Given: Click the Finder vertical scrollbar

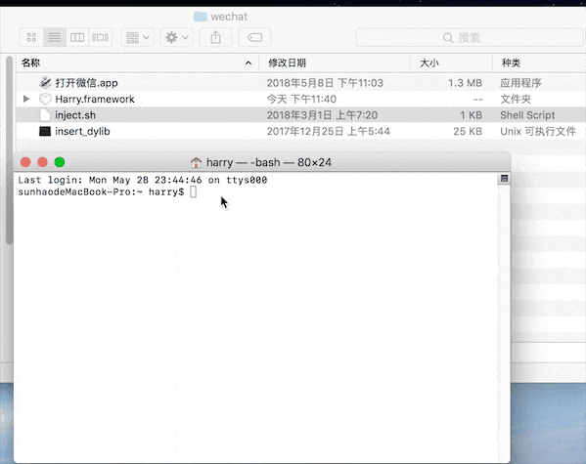Looking at the screenshot, I should tap(10, 150).
